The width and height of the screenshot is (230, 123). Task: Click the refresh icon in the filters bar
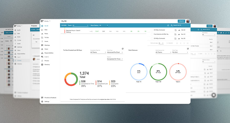[168, 26]
